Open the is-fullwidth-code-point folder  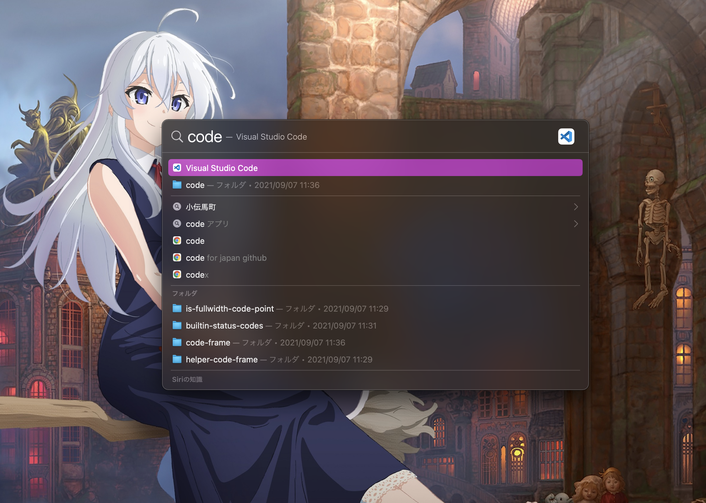click(x=375, y=308)
